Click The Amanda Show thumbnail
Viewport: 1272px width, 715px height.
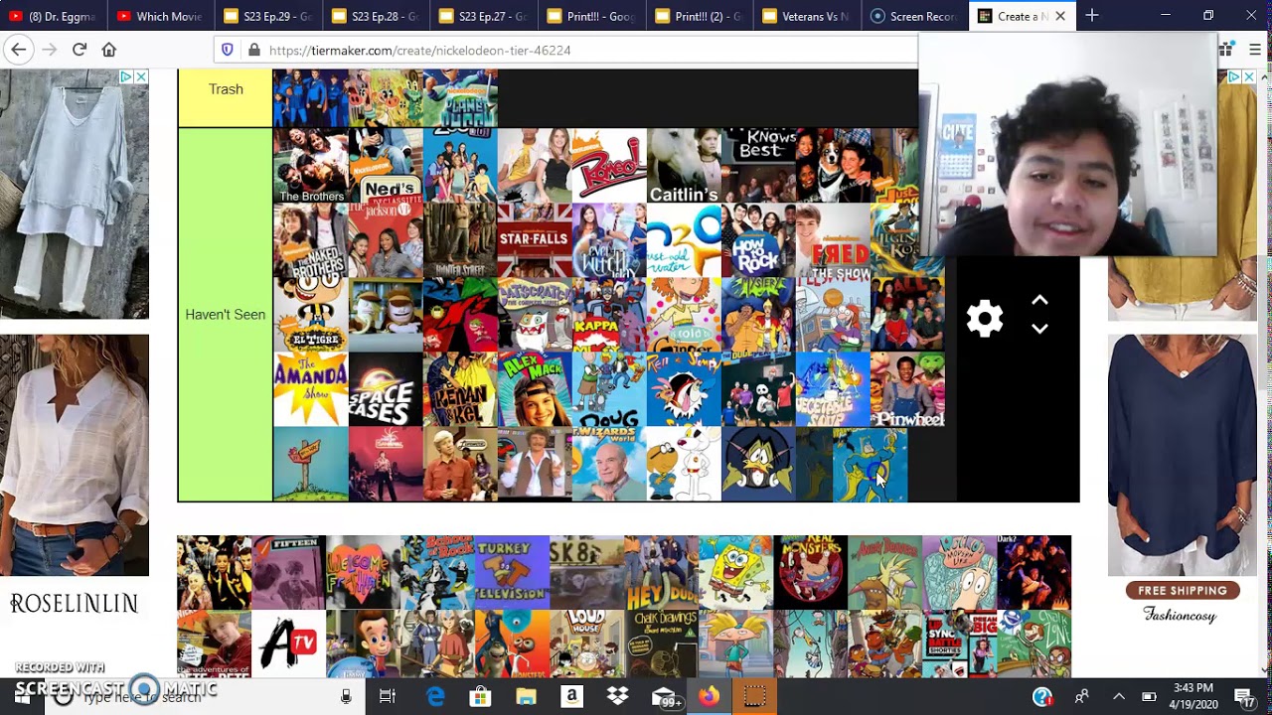[311, 389]
